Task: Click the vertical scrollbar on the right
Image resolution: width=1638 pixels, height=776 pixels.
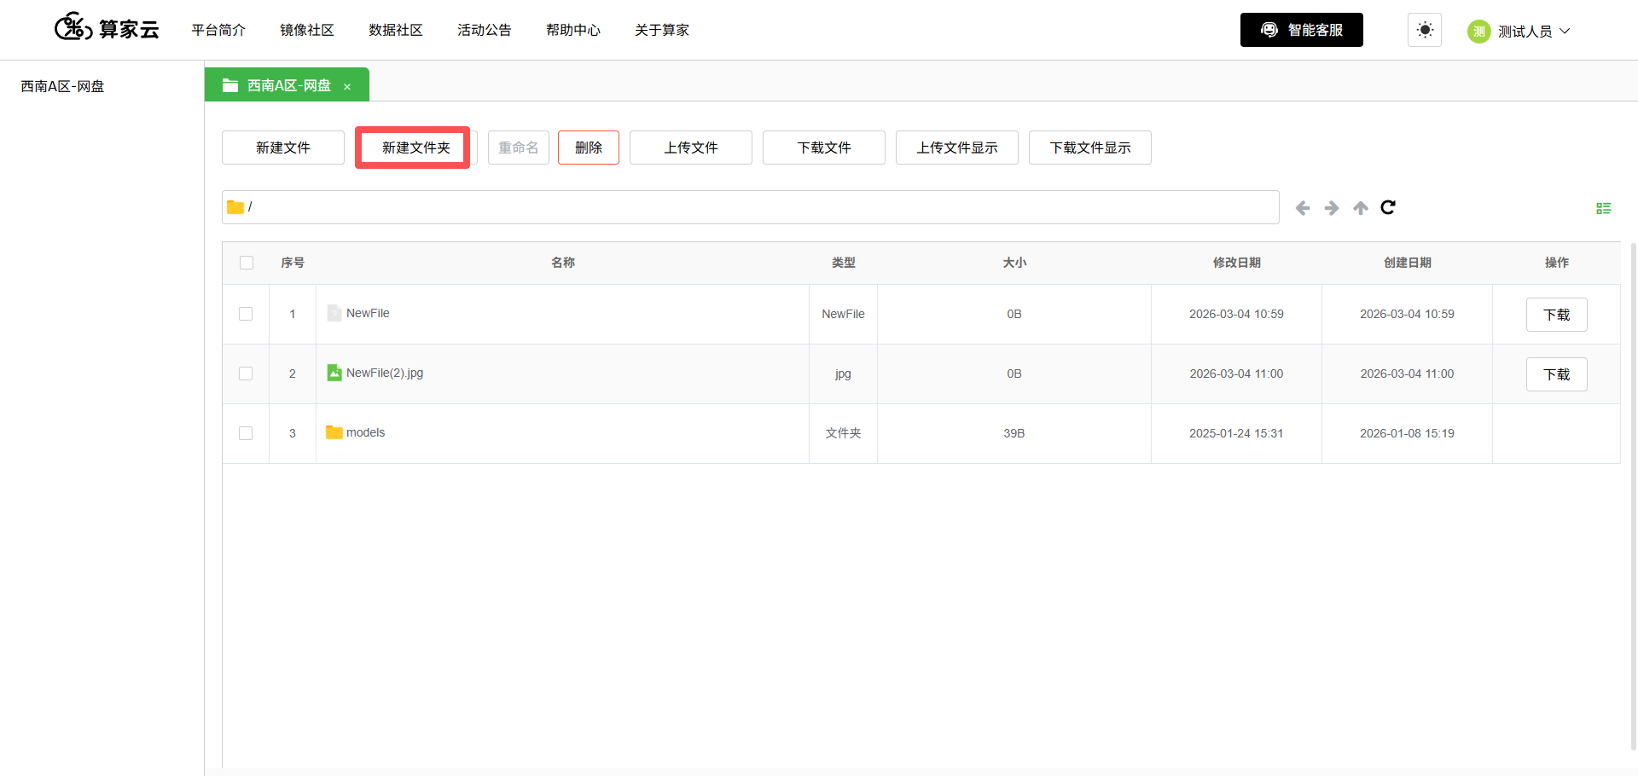Action: [1634, 495]
